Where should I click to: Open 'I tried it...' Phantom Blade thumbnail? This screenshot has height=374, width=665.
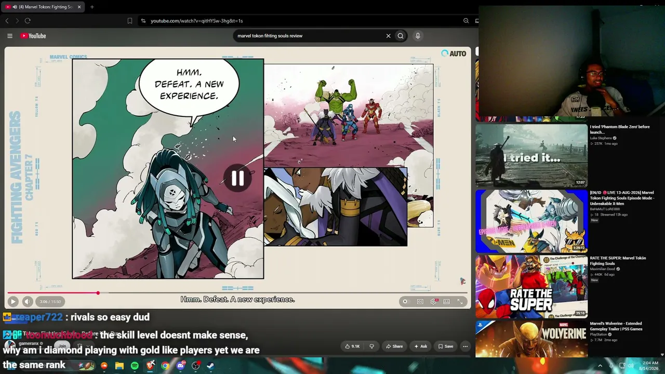[x=531, y=155]
